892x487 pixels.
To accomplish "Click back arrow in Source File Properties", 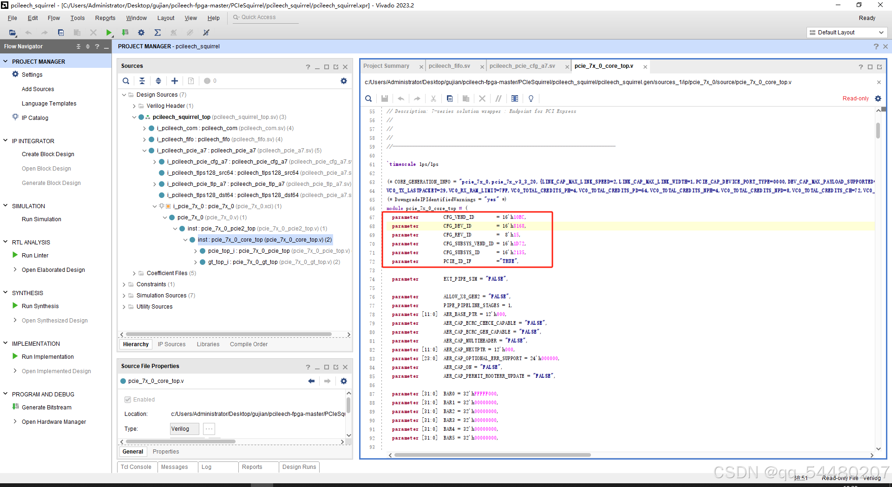I will (311, 381).
